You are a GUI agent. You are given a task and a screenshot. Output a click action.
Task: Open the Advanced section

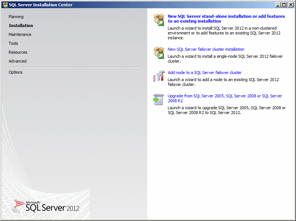[17, 61]
